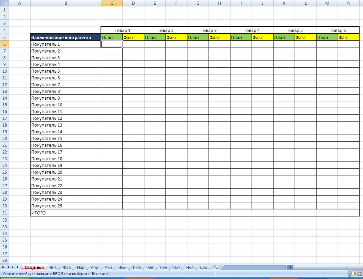Select row 6 header
363x279 pixels.
click(x=4, y=44)
